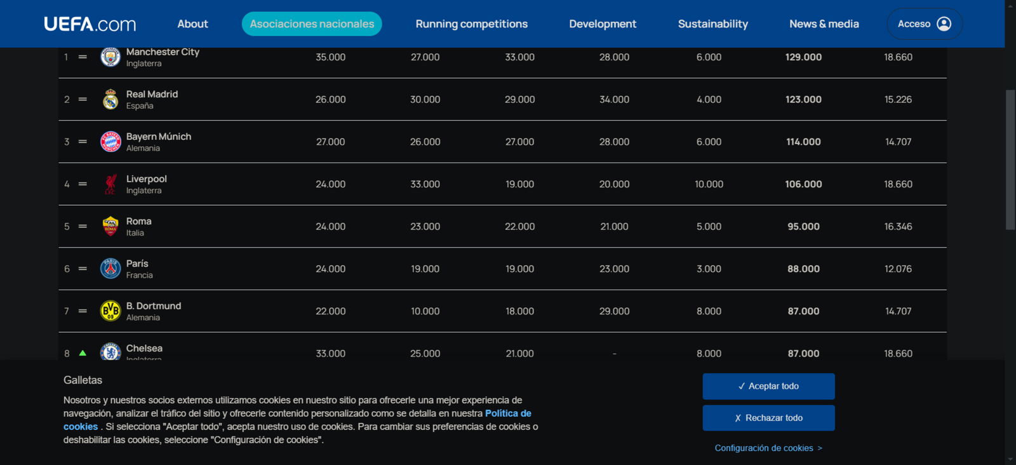1016x465 pixels.
Task: Click the Chelsea club crest
Action: click(110, 351)
